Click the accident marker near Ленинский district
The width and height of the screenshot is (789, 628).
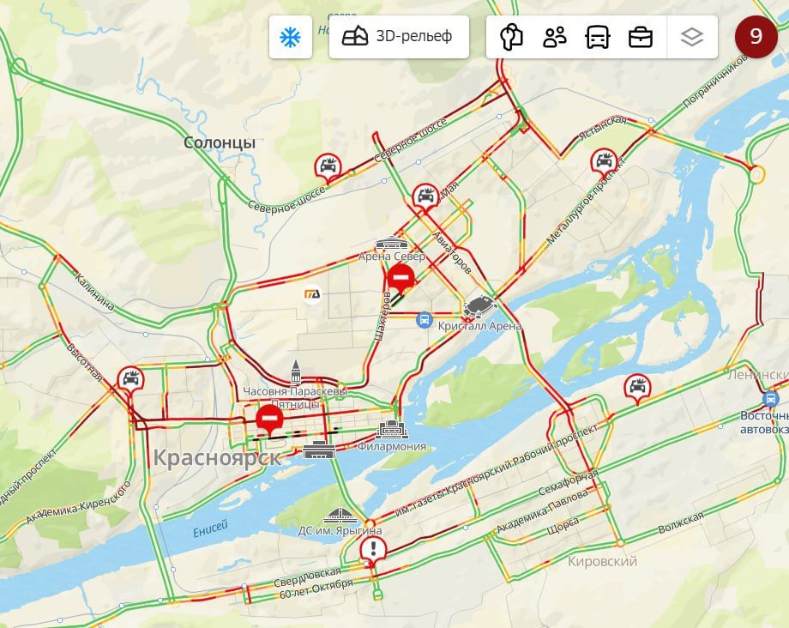point(637,389)
